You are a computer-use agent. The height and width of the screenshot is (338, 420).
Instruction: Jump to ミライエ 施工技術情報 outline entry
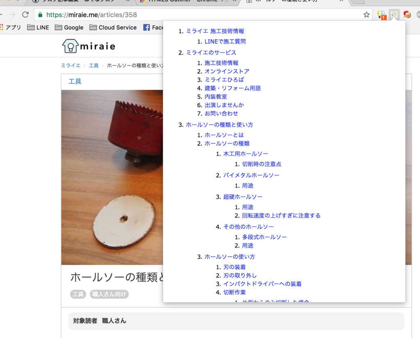pyautogui.click(x=215, y=31)
